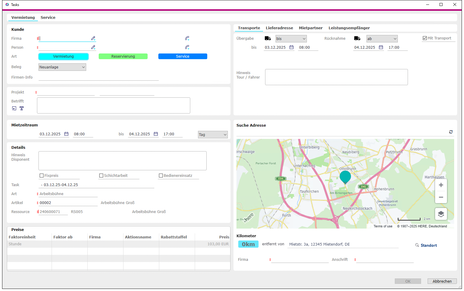The image size is (464, 291).
Task: Click the phone icon in Person row
Action: coord(187,47)
